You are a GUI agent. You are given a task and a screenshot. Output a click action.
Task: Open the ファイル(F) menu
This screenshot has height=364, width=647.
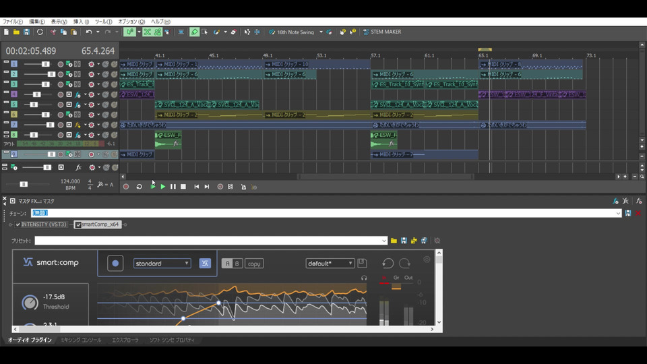click(13, 22)
